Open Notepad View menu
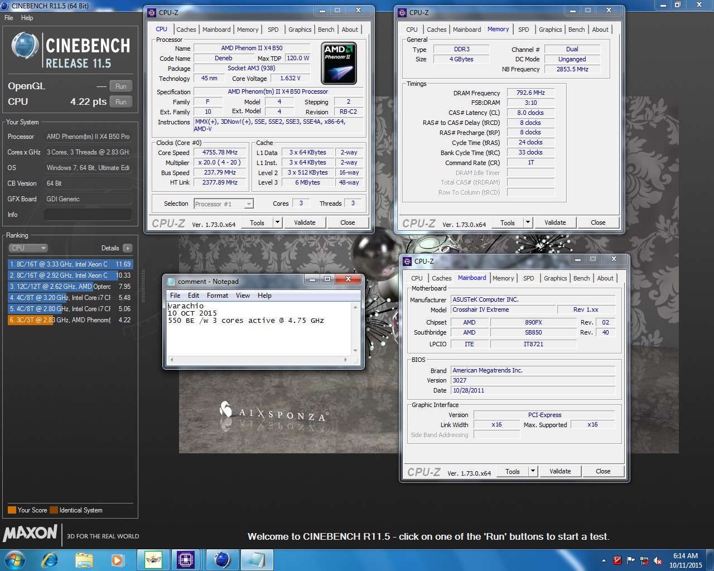The image size is (714, 571). point(243,296)
